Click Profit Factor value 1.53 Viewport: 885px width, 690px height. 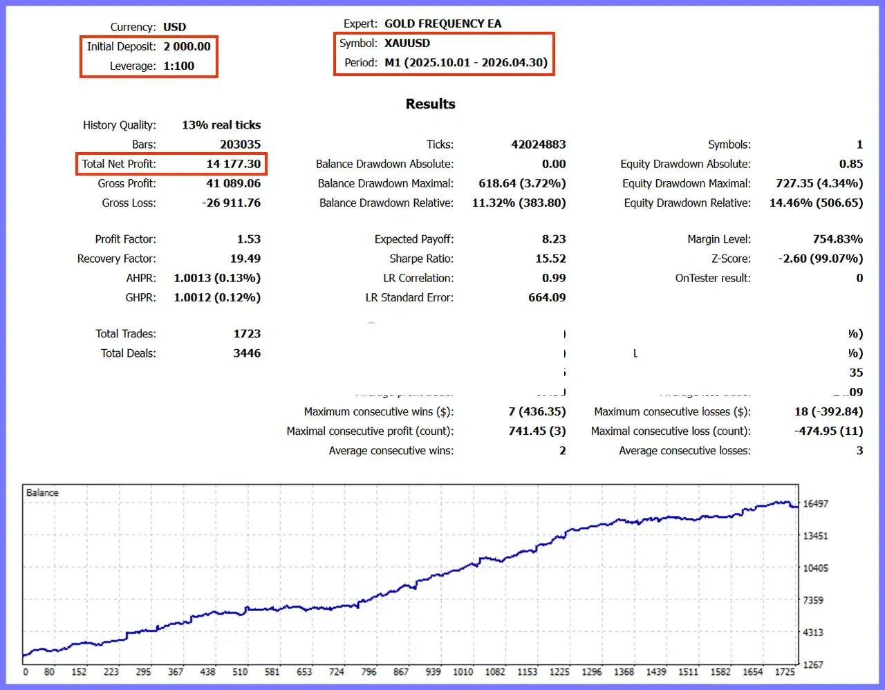[249, 239]
